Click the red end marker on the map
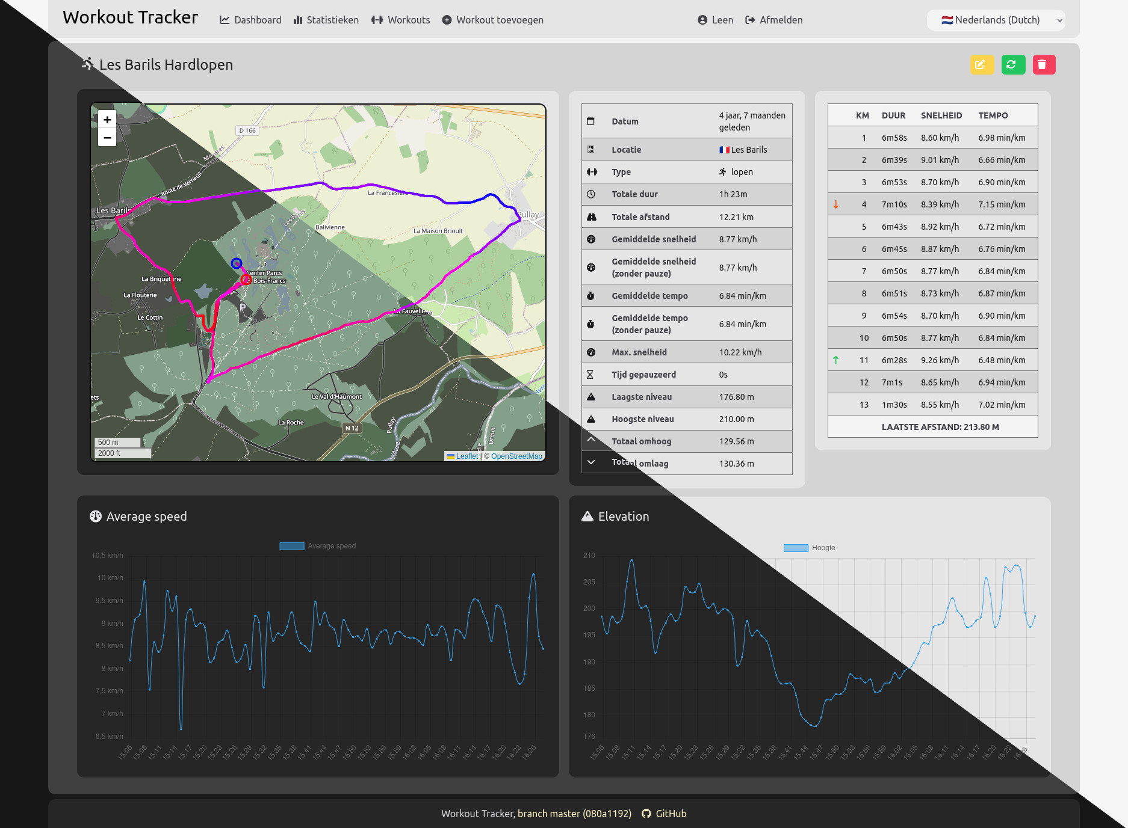The height and width of the screenshot is (828, 1128). (x=246, y=280)
